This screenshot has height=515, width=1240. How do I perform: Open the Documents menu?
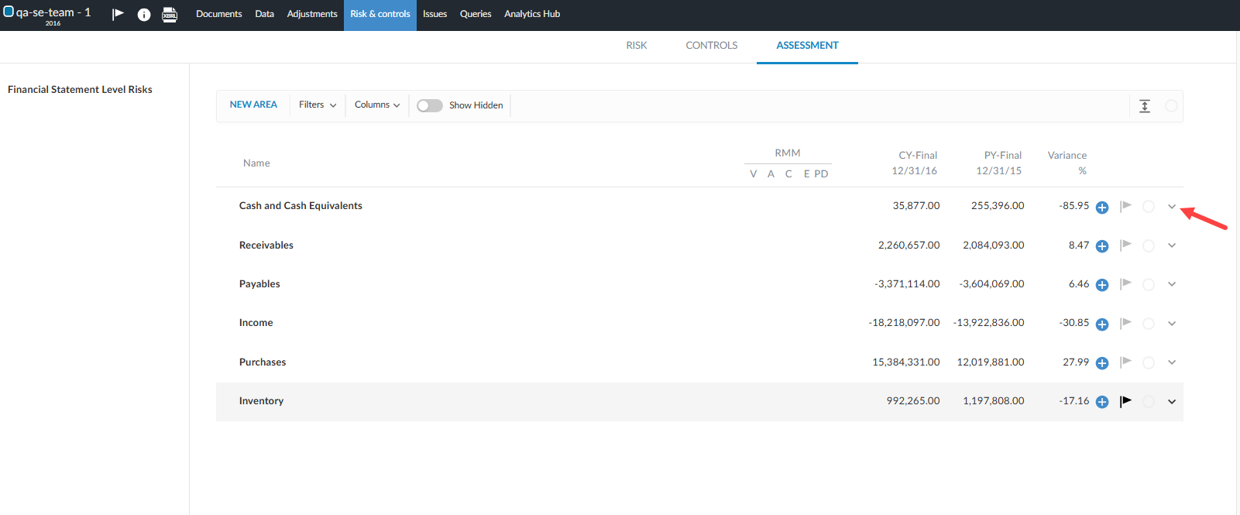coord(218,14)
